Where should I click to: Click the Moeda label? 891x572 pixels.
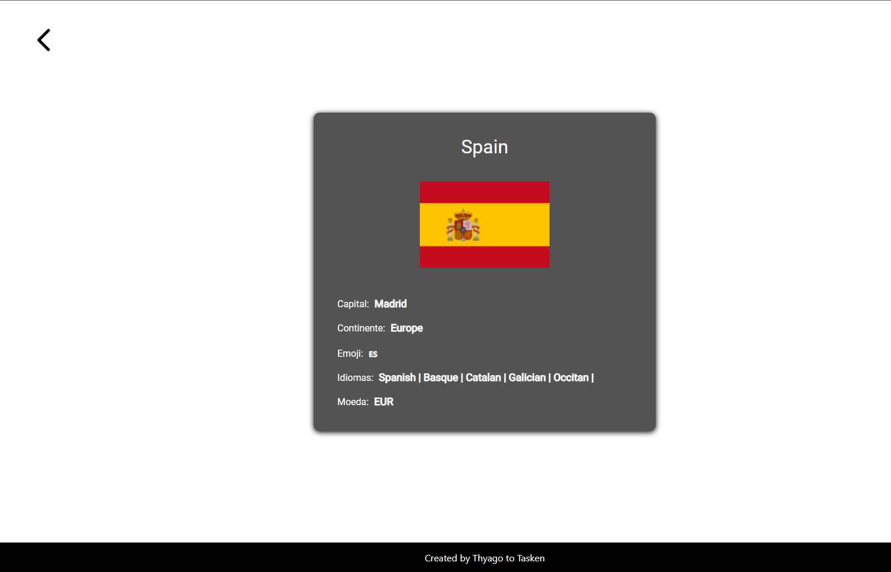[352, 402]
